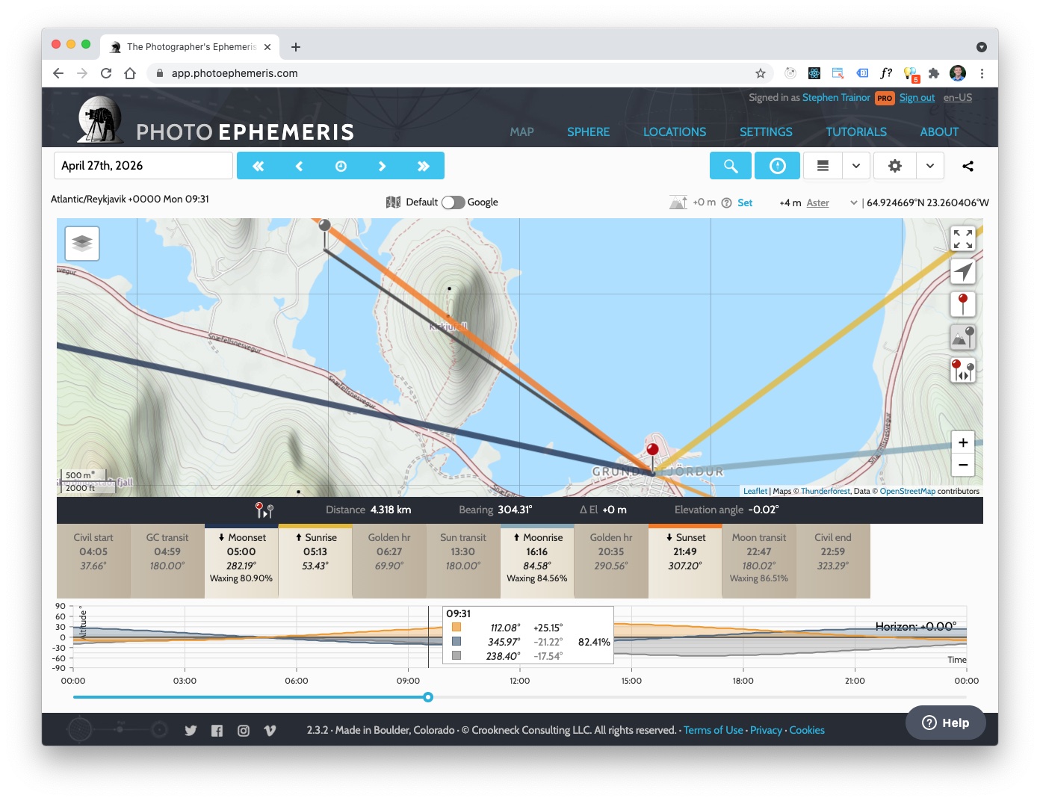The image size is (1040, 801).
Task: Skip forward with double right chevron
Action: tap(424, 166)
